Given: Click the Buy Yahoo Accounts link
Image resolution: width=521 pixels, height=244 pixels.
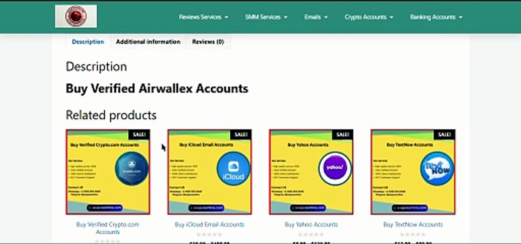Looking at the screenshot, I should click(311, 224).
